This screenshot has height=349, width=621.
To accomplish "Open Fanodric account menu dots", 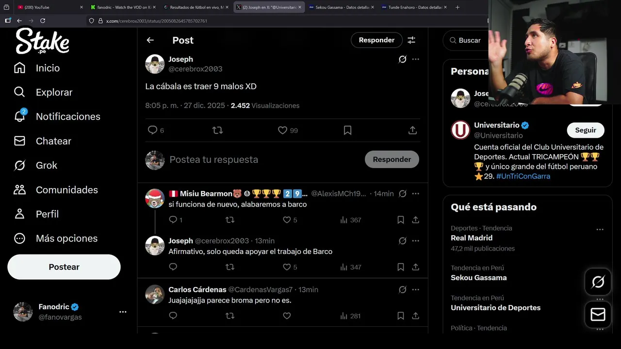I will 123,312.
